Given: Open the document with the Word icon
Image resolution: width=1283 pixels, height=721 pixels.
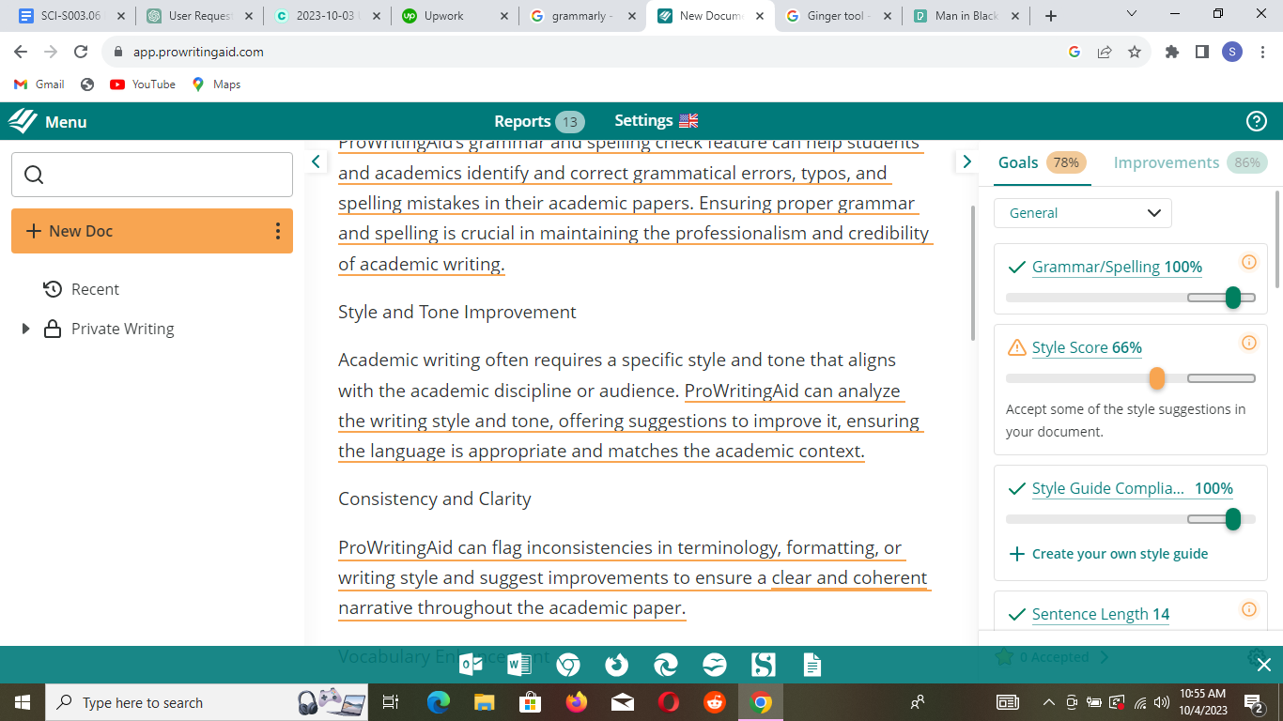Looking at the screenshot, I should click(518, 664).
